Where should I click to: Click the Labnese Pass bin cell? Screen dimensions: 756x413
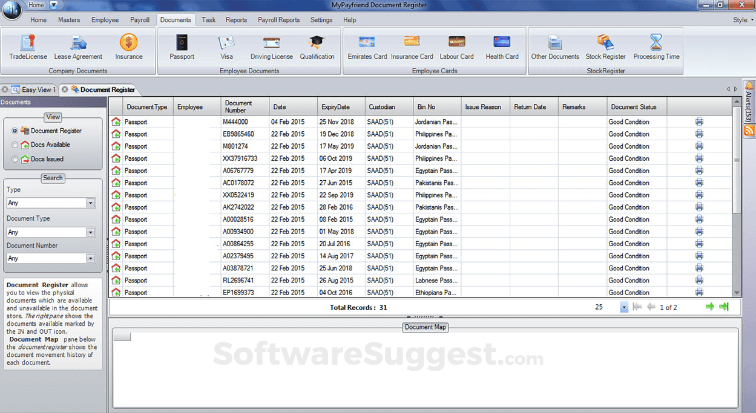437,280
